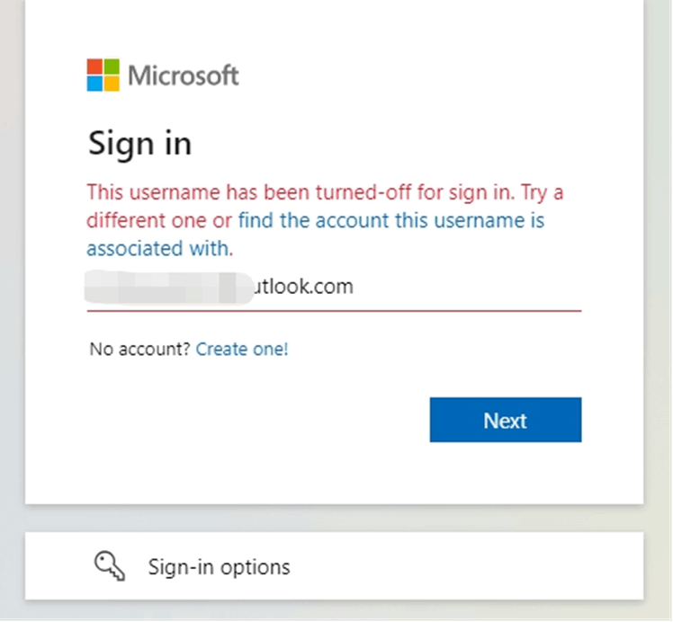Click the yellow square of the Microsoft logo
The width and height of the screenshot is (673, 622).
click(x=112, y=84)
